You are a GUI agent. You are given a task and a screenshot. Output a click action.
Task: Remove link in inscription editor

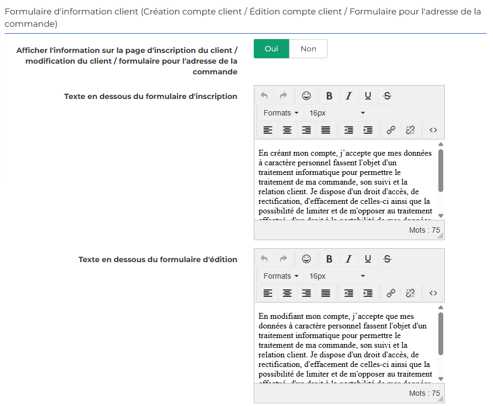(x=411, y=130)
